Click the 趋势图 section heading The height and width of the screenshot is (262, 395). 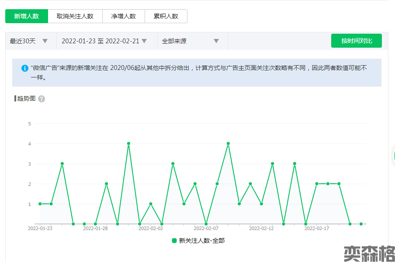tap(26, 99)
